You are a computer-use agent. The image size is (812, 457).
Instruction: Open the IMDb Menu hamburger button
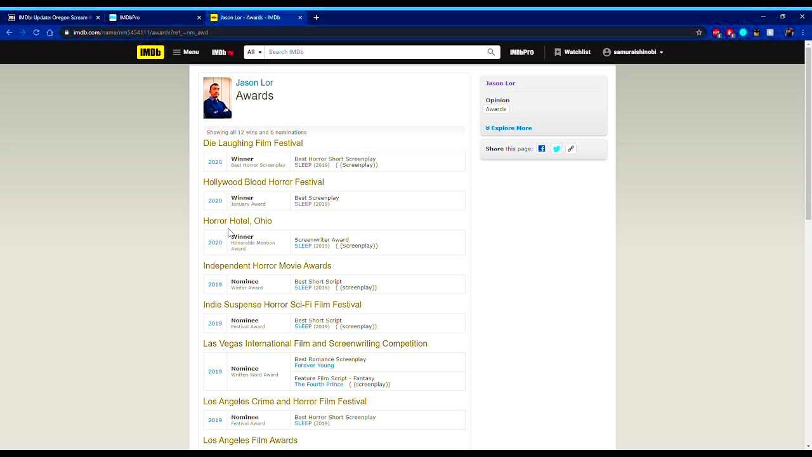185,52
